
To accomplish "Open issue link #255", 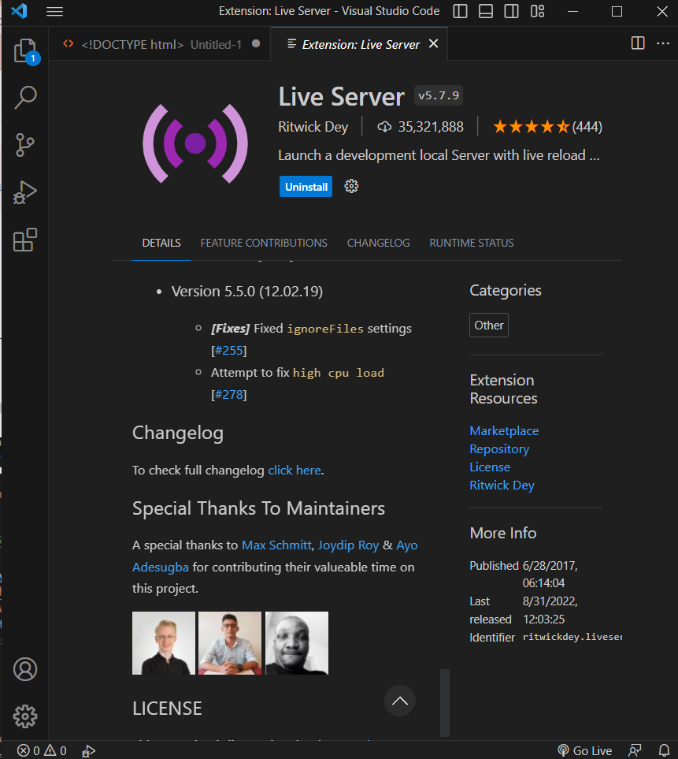I will click(x=228, y=351).
